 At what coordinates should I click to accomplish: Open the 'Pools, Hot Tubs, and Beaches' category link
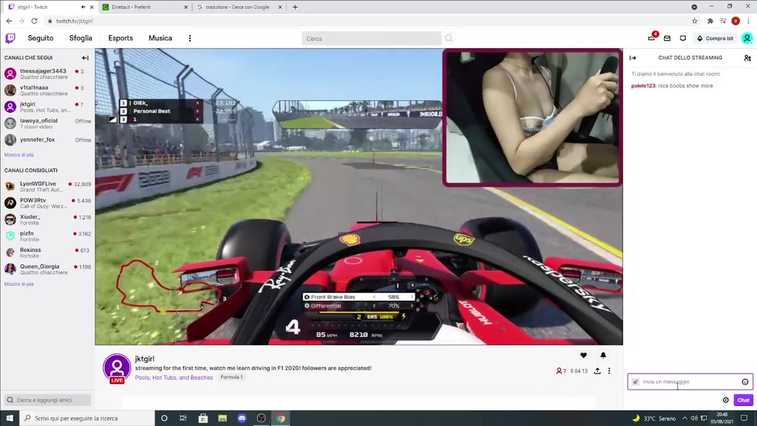point(174,377)
